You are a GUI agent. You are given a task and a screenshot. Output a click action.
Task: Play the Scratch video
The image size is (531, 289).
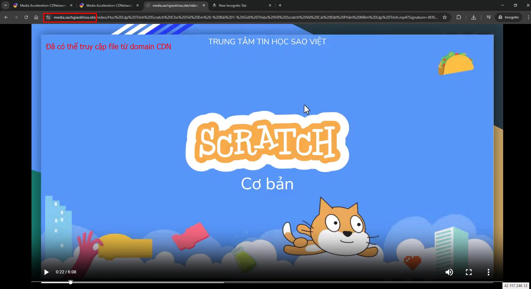[47, 272]
